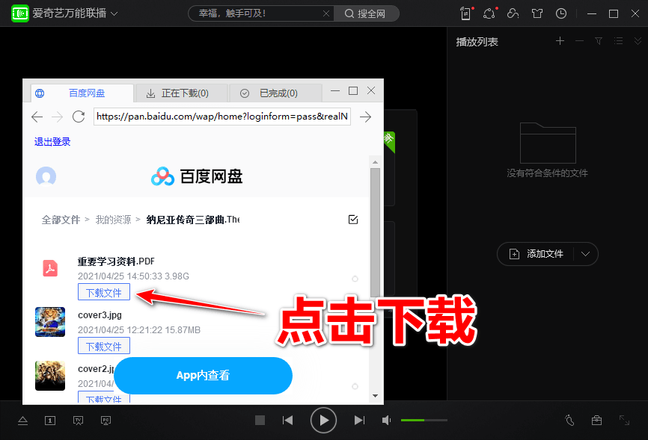Open the play history clock icon
Screen dimensions: 648x440
pyautogui.click(x=562, y=13)
